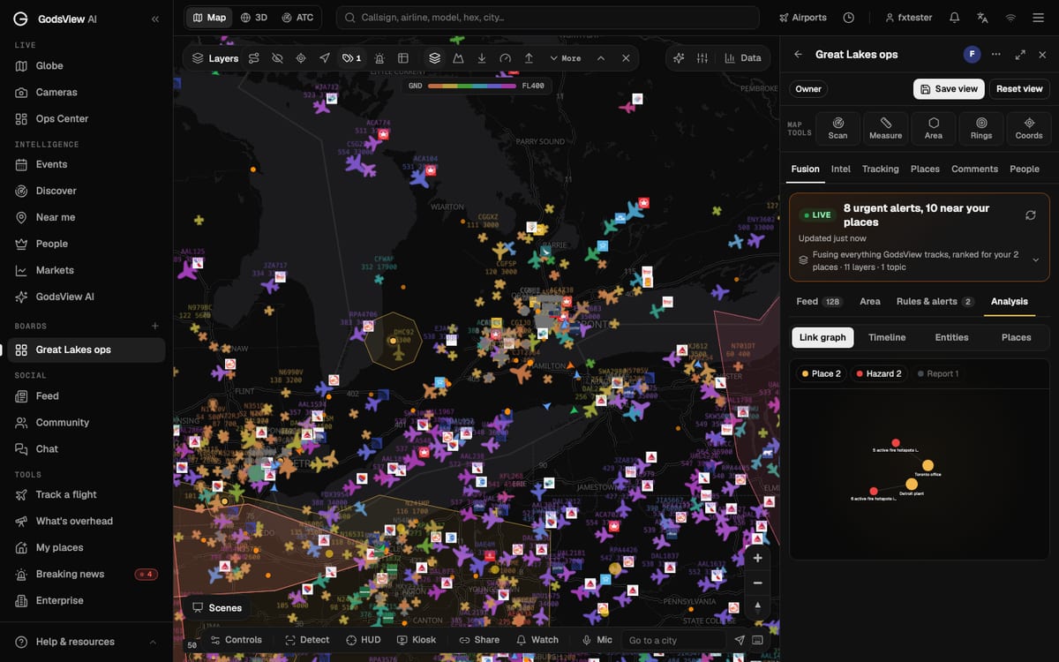Open the Comments tab
The height and width of the screenshot is (662, 1059).
tap(974, 169)
